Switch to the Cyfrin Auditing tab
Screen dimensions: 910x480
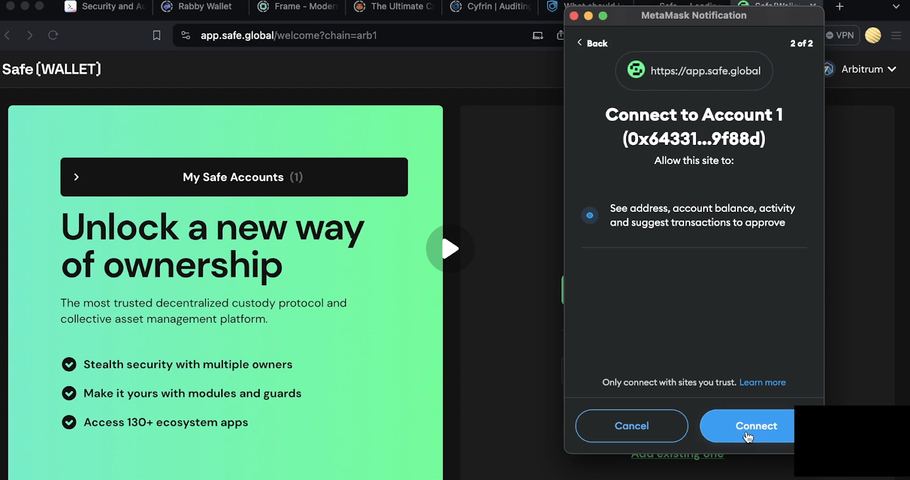[x=491, y=7]
